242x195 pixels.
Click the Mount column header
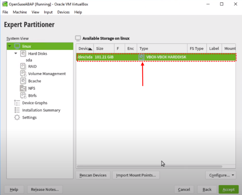(x=229, y=49)
